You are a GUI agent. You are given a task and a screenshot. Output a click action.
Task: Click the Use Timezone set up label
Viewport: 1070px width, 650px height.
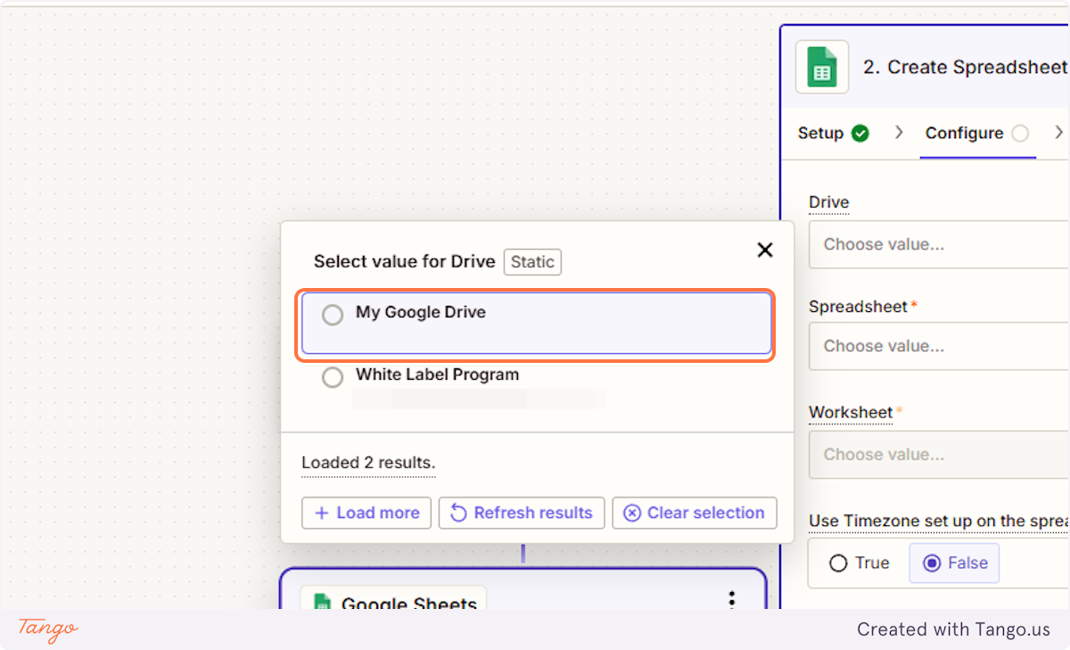(939, 521)
